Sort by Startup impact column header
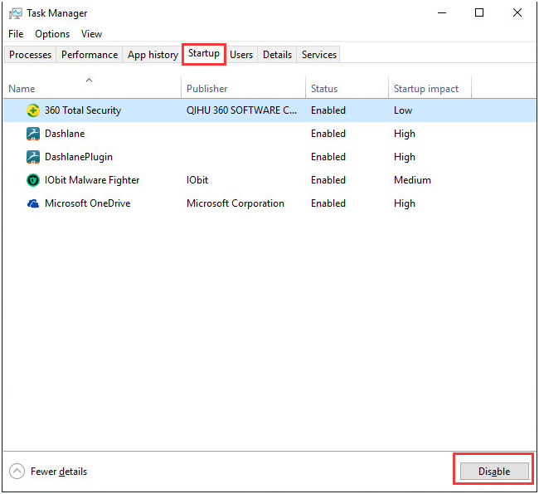 tap(426, 89)
